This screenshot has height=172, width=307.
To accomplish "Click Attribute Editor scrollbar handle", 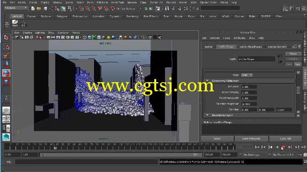I will tap(298, 90).
